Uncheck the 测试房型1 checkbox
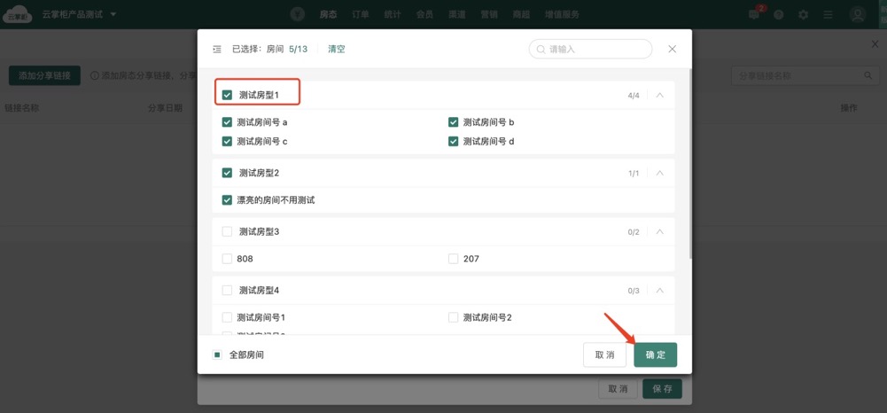The image size is (887, 413). (227, 95)
